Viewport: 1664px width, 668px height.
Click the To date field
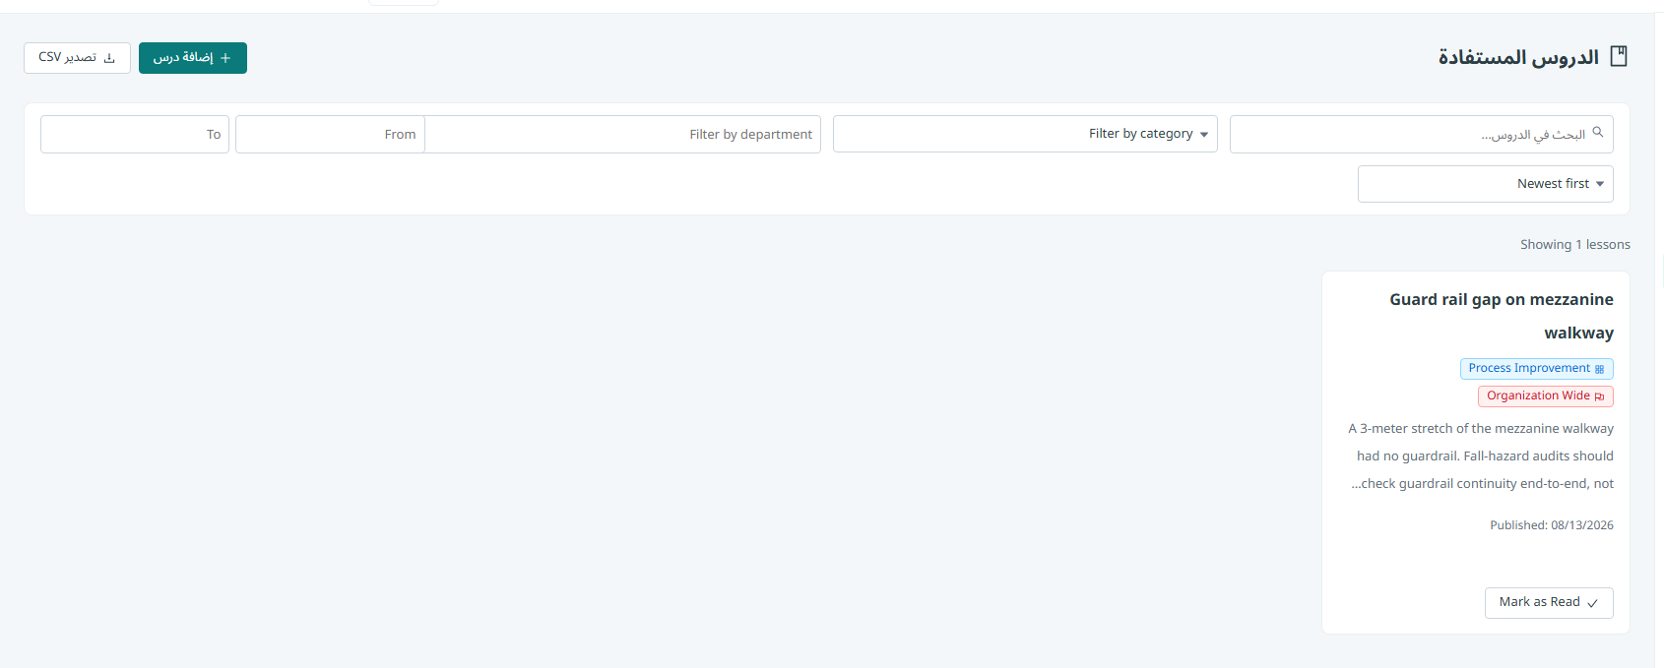pos(135,134)
